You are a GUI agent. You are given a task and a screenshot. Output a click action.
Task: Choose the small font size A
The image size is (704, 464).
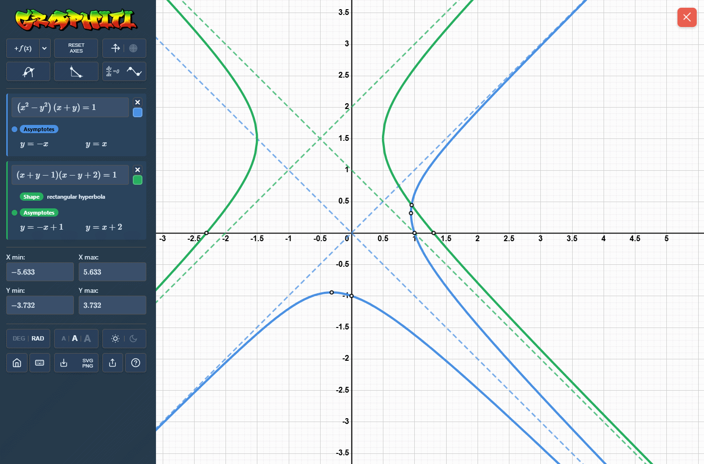point(64,339)
